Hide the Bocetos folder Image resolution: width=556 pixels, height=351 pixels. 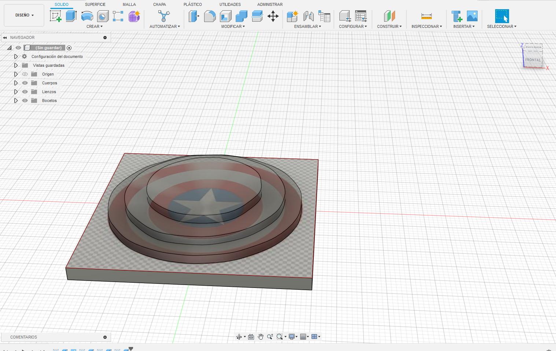(x=25, y=100)
